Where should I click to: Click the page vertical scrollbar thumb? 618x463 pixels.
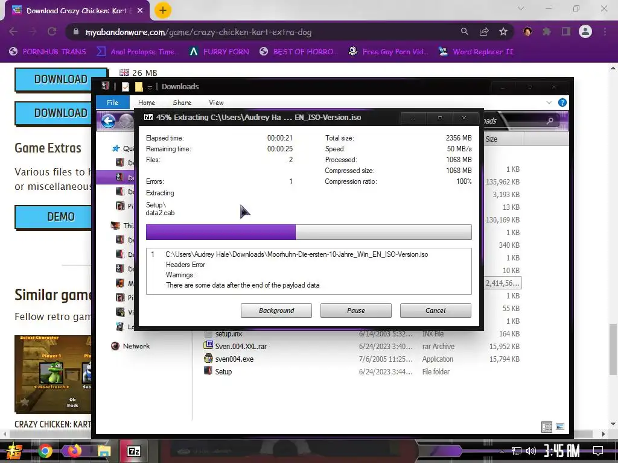[x=613, y=349]
